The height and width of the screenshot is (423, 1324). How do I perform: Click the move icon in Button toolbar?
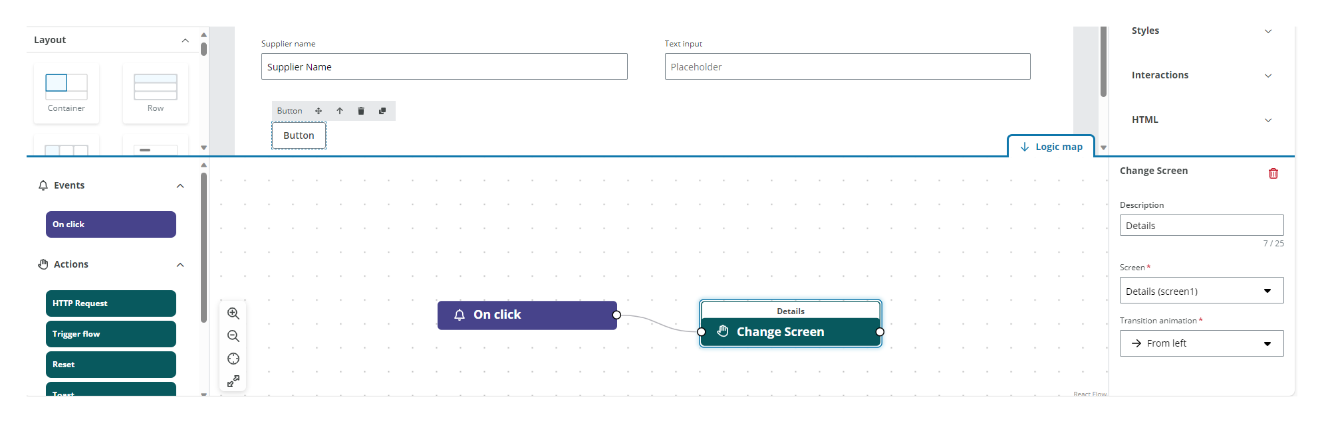click(319, 111)
